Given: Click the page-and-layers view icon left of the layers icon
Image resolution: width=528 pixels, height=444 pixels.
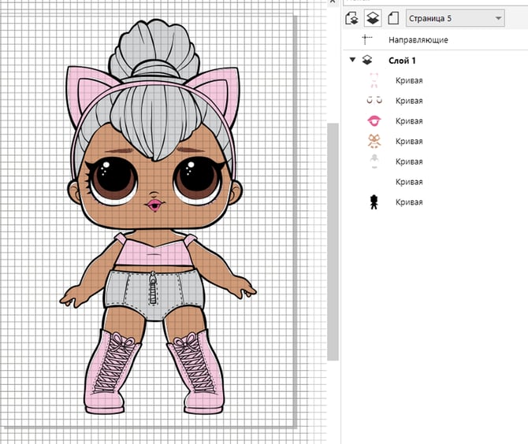Looking at the screenshot, I should pos(352,18).
